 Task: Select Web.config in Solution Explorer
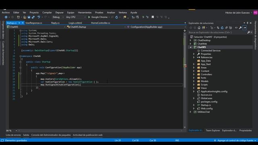tap(206, 108)
